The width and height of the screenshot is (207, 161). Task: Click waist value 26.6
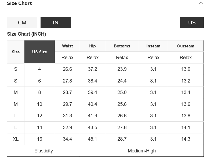67,69
